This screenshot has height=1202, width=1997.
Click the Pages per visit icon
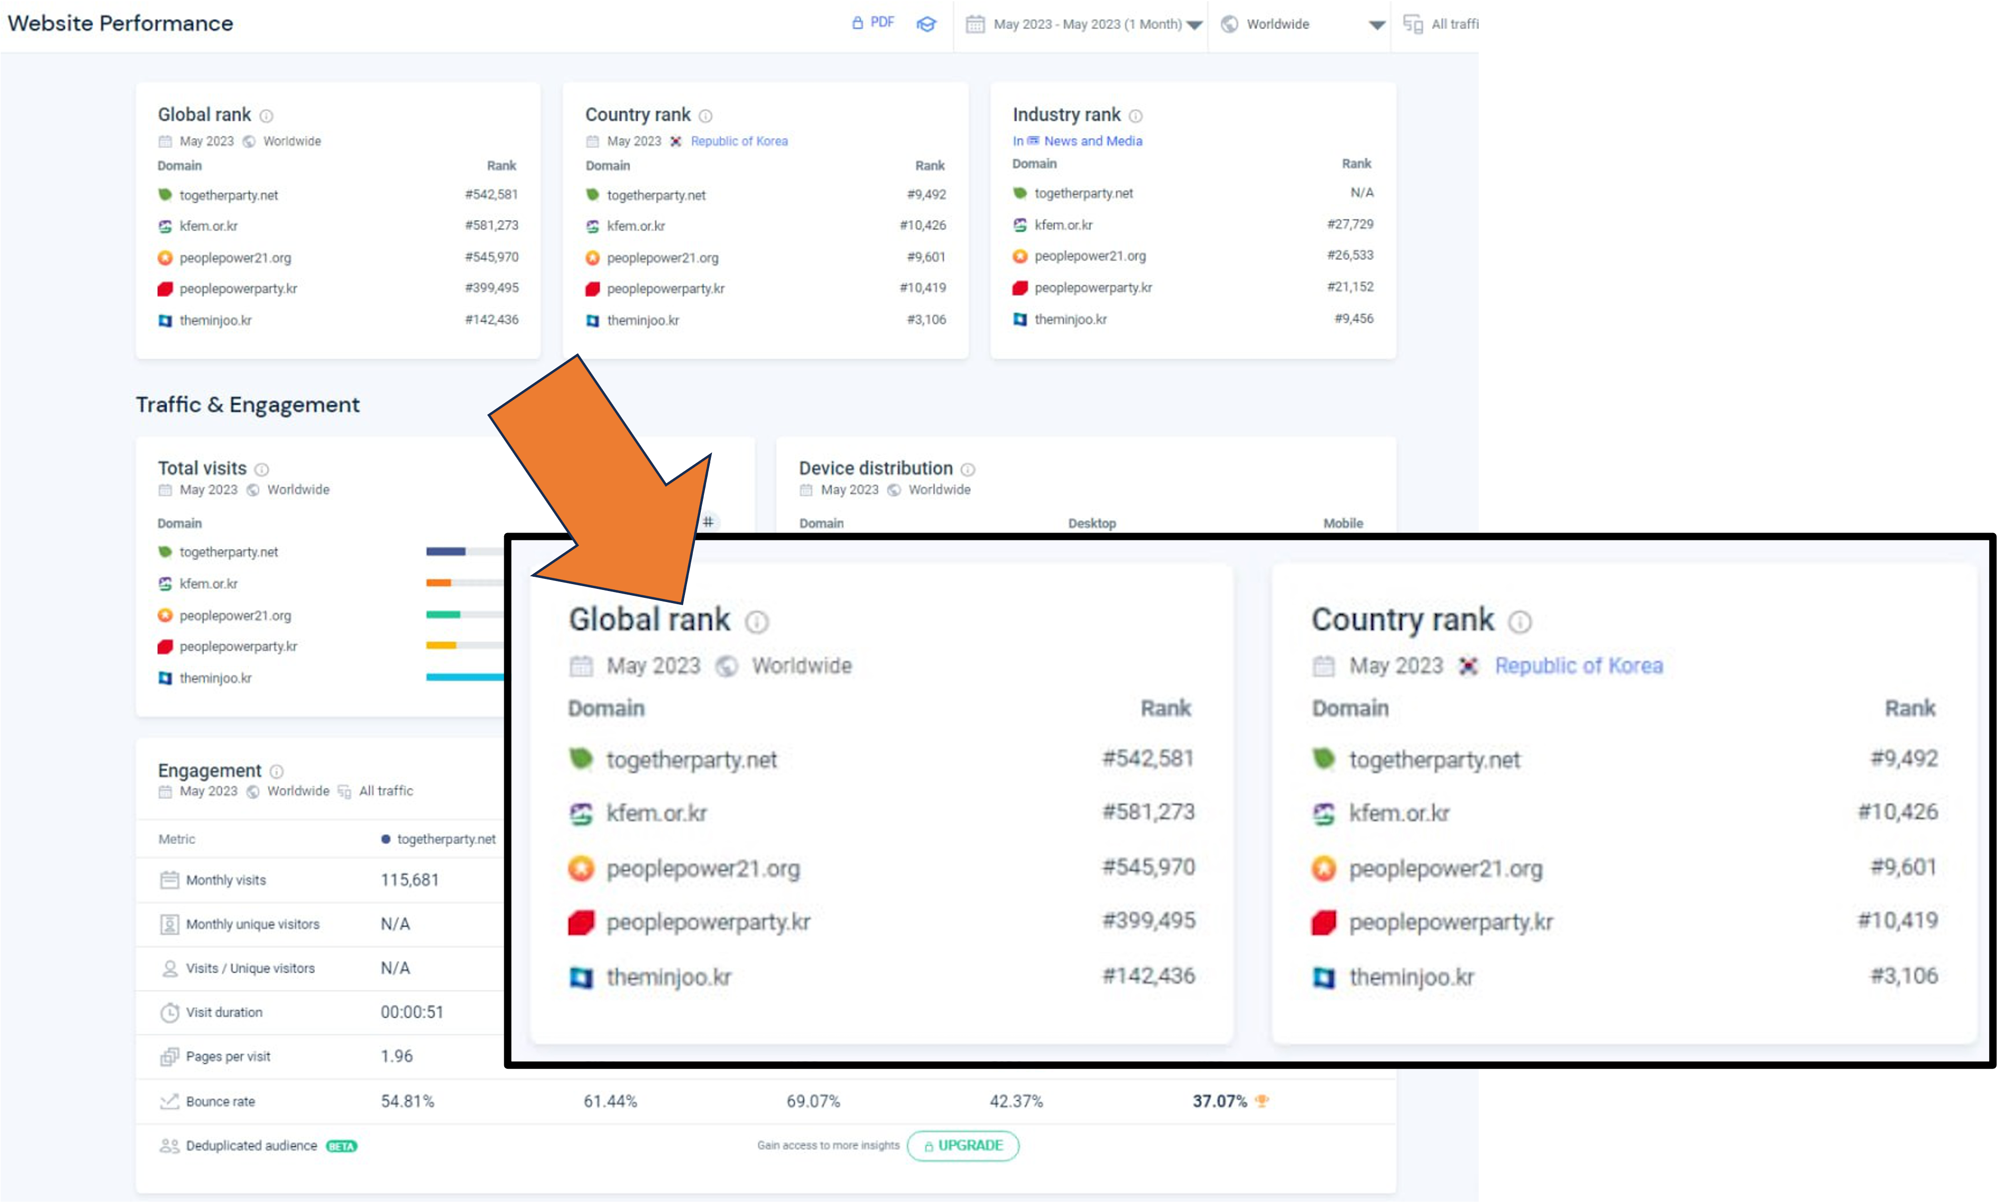(169, 1056)
